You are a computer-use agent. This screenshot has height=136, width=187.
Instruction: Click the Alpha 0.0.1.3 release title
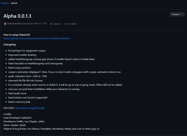17,16
